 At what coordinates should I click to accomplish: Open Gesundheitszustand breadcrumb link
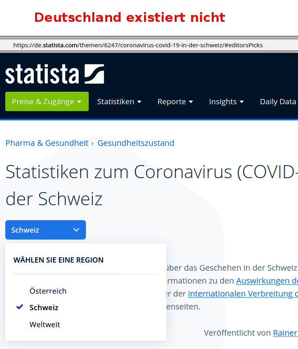tap(136, 143)
